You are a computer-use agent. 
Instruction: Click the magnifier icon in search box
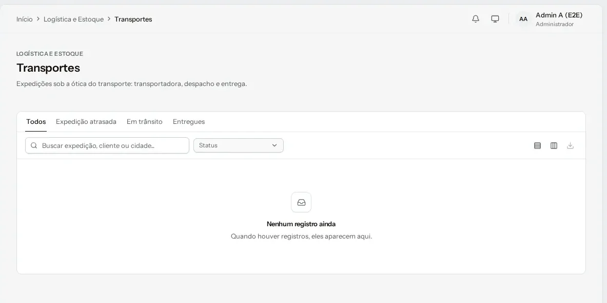click(x=34, y=145)
